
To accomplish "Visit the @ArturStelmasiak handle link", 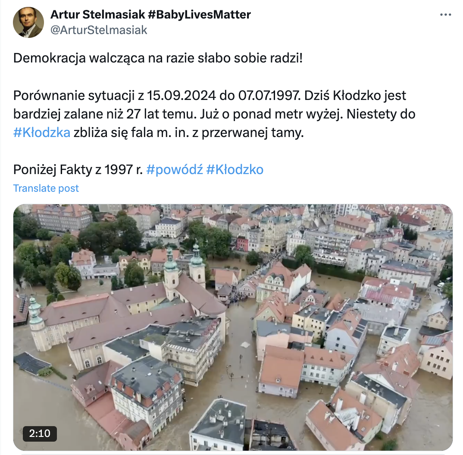I will point(99,30).
